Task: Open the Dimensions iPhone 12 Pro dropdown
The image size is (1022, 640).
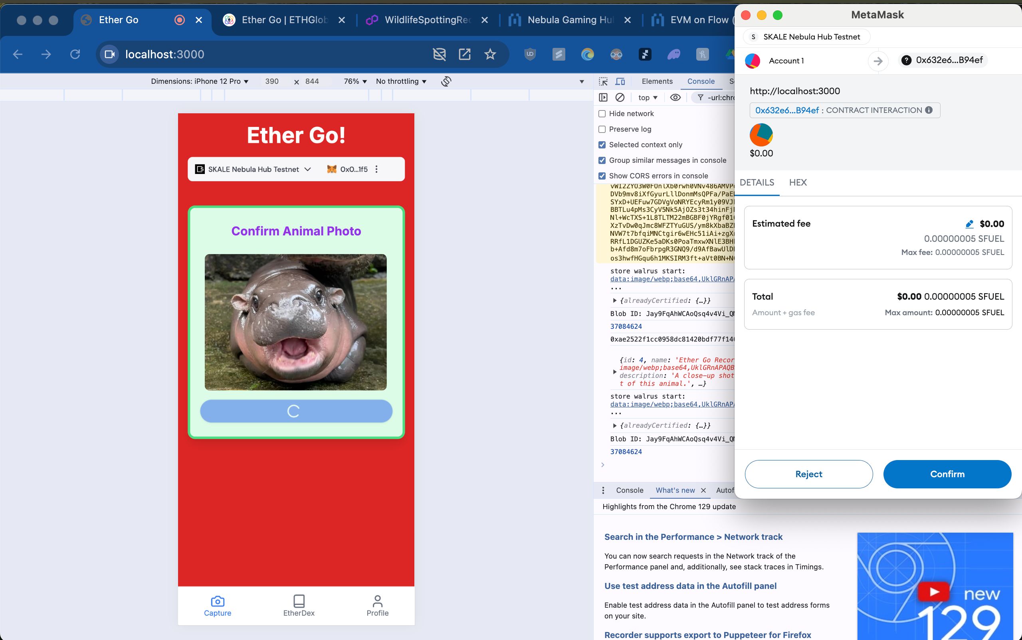Action: (200, 81)
